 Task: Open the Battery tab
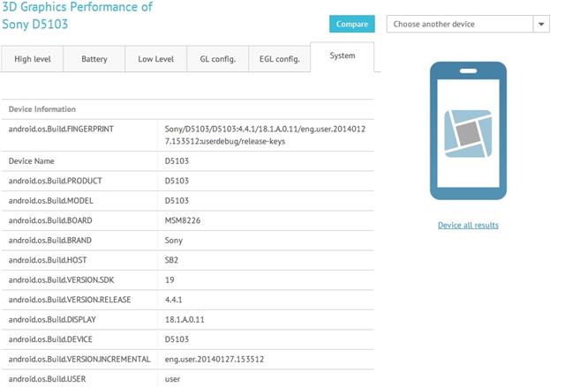(x=94, y=59)
